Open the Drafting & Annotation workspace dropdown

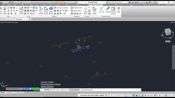point(42,2)
